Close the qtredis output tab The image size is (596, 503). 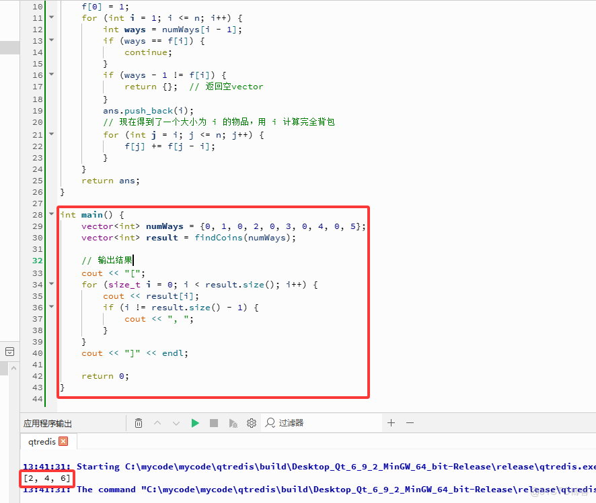coord(63,441)
